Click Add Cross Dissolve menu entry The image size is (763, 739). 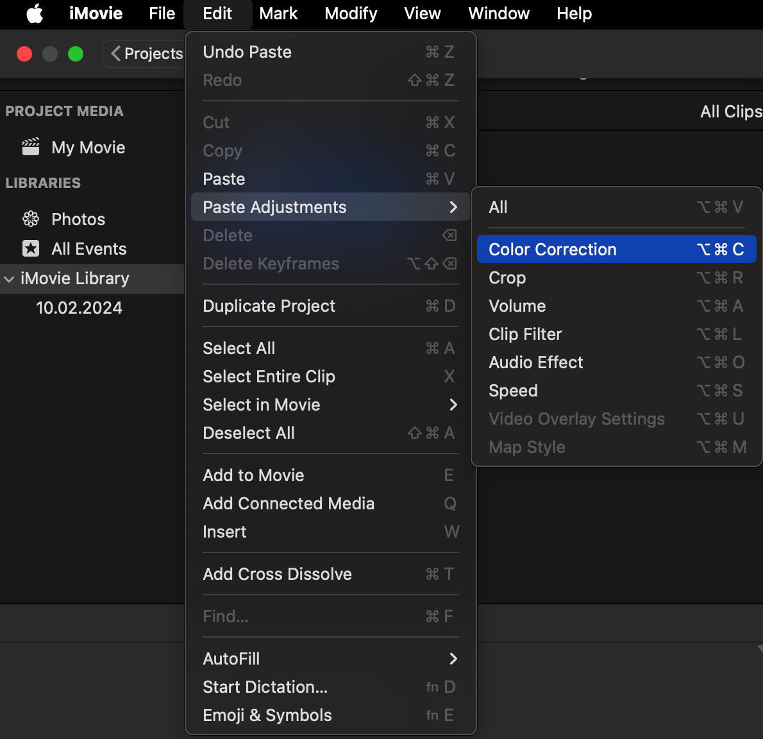pos(277,574)
